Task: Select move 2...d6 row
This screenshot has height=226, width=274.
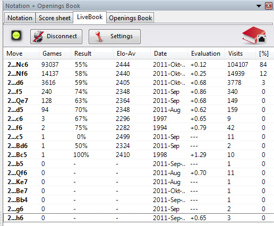Action: pyautogui.click(x=139, y=83)
